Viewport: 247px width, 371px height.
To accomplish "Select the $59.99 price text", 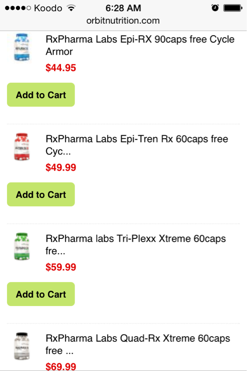I will (x=61, y=267).
